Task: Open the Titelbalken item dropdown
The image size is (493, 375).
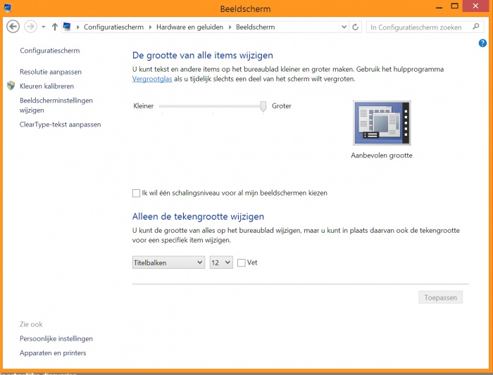Action: [168, 262]
